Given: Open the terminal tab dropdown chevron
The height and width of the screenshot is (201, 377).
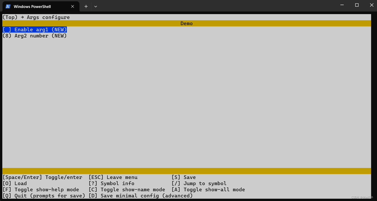Looking at the screenshot, I should click(95, 6).
